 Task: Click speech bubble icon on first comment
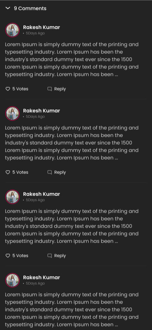coord(49,89)
